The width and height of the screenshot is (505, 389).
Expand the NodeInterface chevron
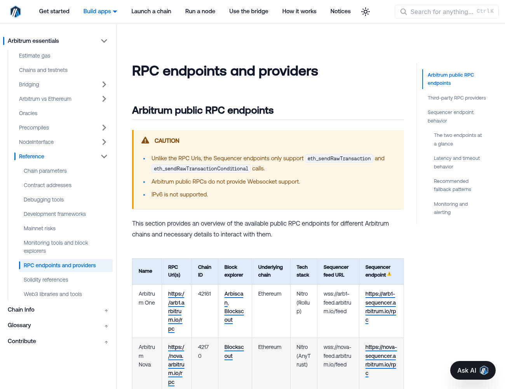[104, 142]
